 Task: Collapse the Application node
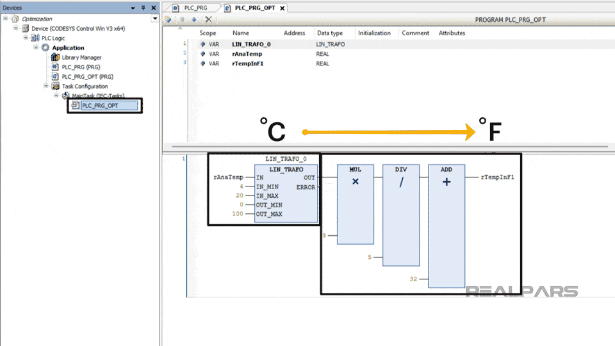tap(36, 47)
